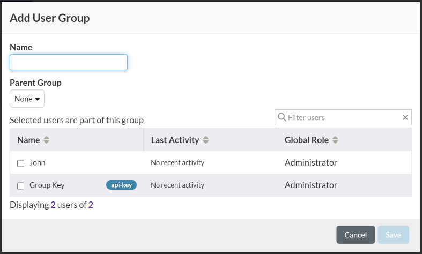The image size is (422, 254).
Task: Click the Save button
Action: tap(393, 235)
